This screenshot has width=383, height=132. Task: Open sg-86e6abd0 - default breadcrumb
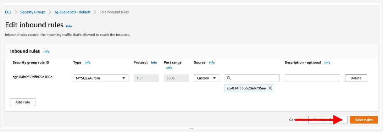coord(73,12)
